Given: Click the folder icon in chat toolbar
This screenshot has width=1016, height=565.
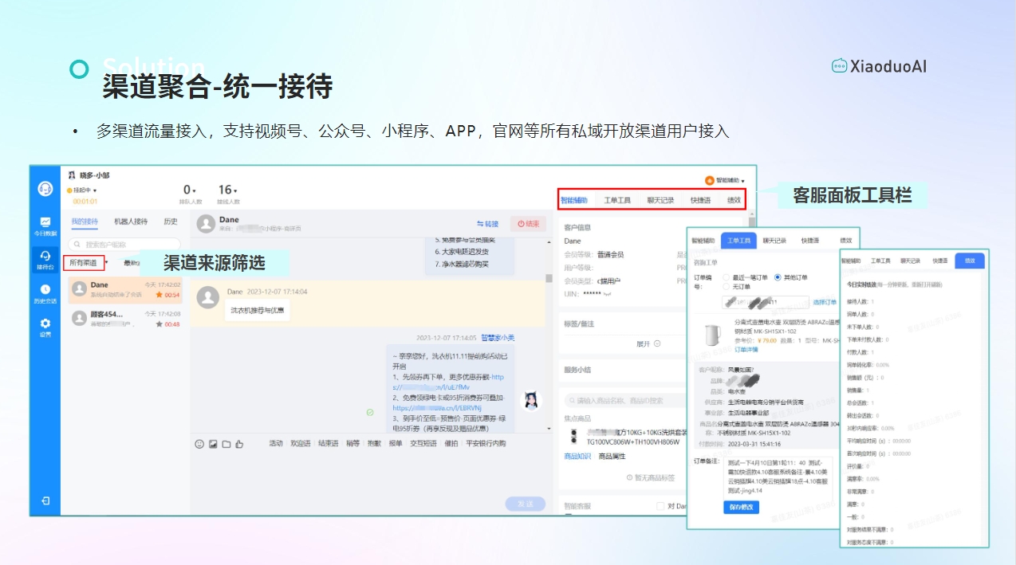Looking at the screenshot, I should tap(226, 444).
